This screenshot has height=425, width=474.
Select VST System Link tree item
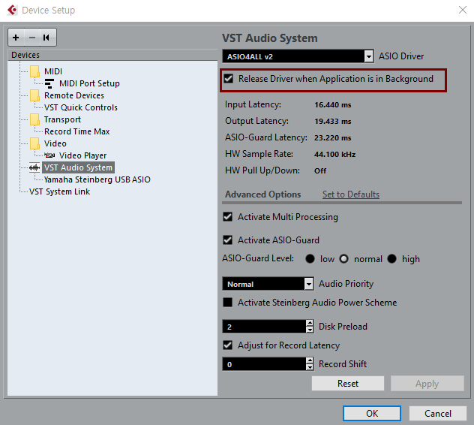59,191
